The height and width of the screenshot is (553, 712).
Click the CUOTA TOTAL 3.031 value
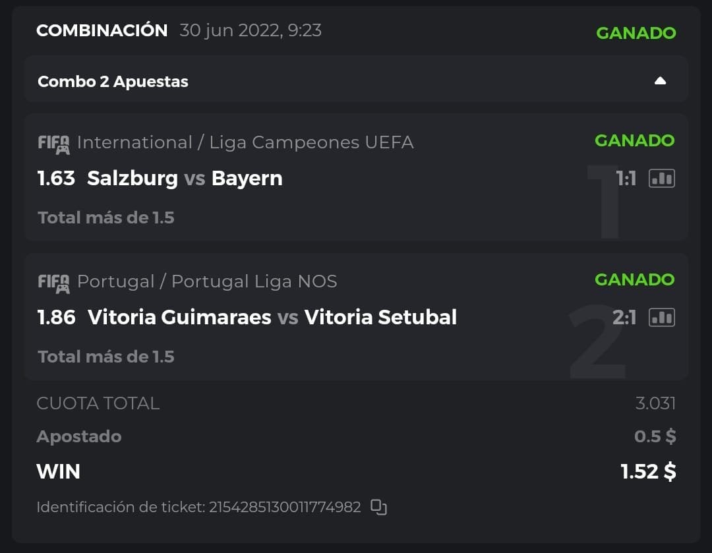[655, 403]
